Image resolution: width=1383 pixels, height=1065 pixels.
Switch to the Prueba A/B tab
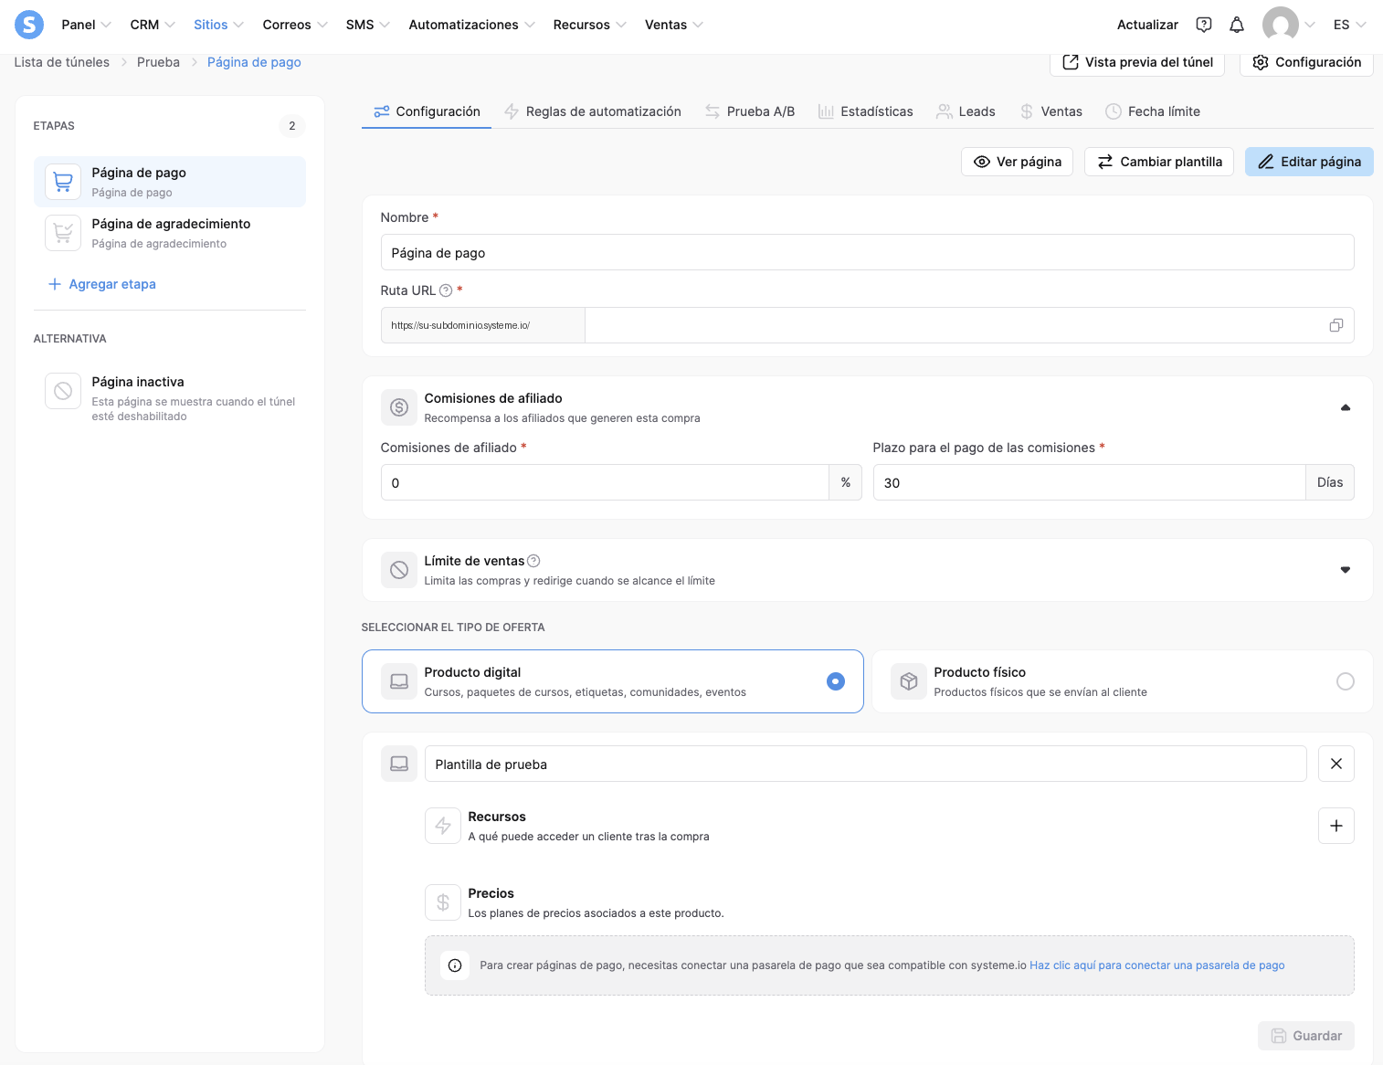[x=749, y=111]
